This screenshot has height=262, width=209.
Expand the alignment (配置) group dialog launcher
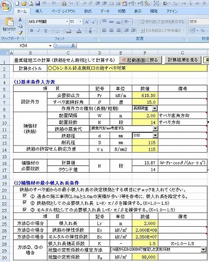(x=184, y=38)
